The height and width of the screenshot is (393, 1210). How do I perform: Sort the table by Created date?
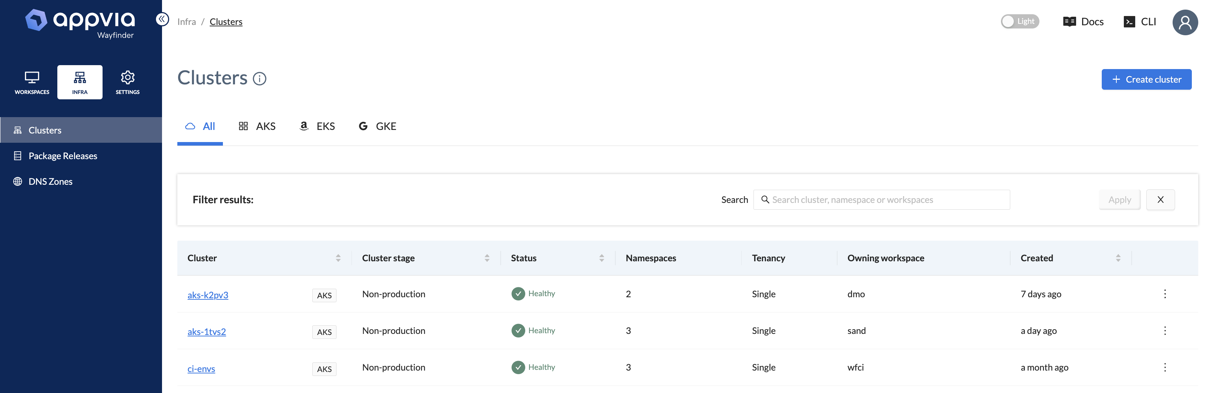pyautogui.click(x=1118, y=258)
